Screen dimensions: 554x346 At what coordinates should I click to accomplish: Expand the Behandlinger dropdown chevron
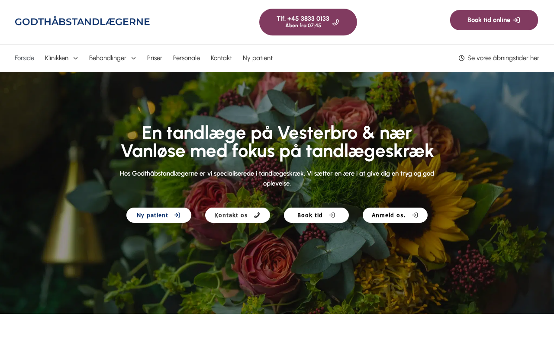133,58
